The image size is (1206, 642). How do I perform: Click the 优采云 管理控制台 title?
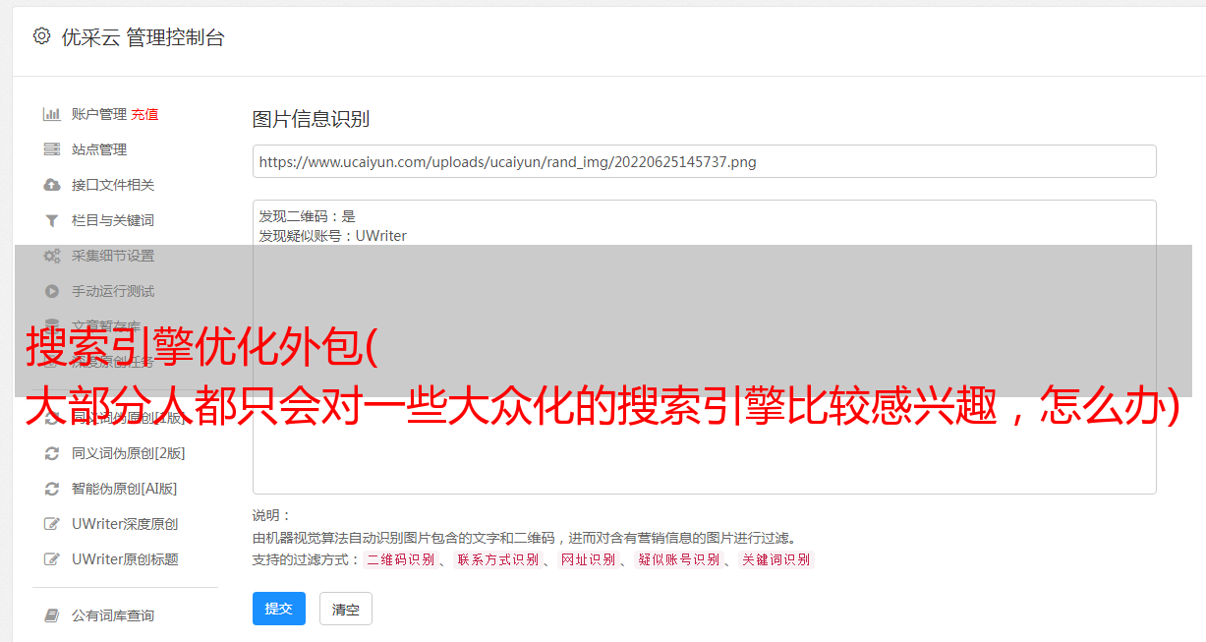point(143,37)
